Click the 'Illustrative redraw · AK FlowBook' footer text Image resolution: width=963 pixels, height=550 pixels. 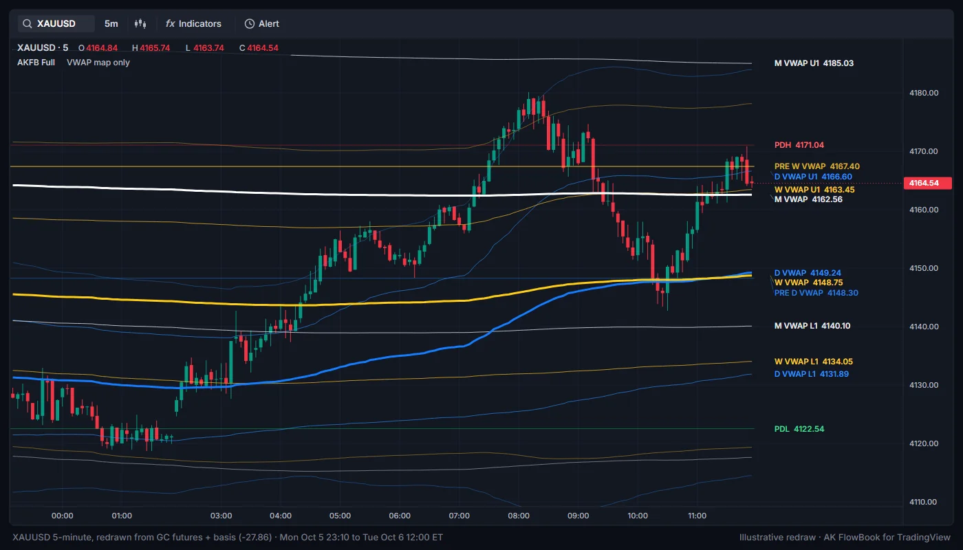[x=845, y=537]
